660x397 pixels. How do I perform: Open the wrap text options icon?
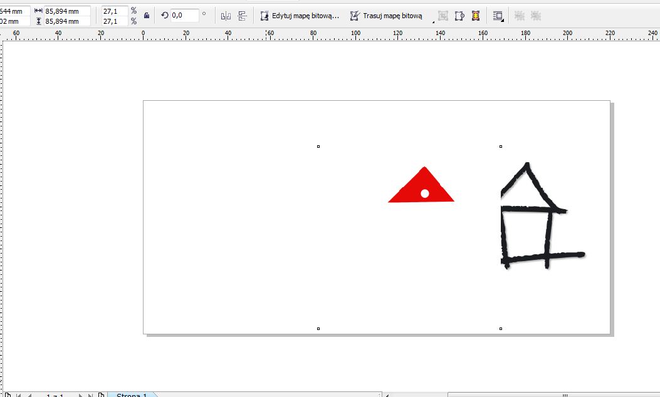[x=498, y=16]
